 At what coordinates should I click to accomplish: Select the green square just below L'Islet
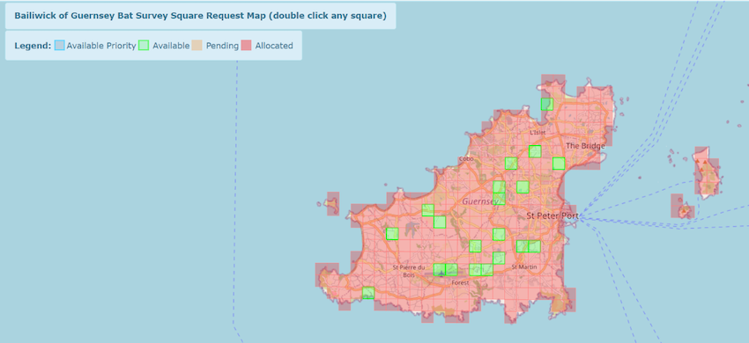pos(535,151)
